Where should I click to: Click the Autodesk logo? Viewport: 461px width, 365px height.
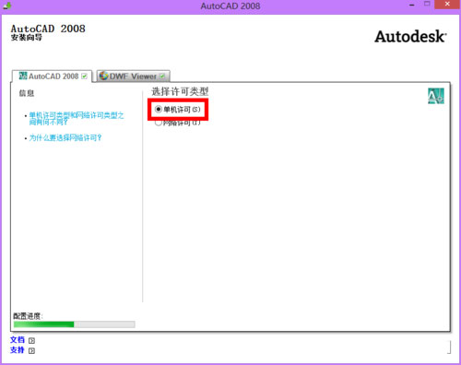point(410,37)
